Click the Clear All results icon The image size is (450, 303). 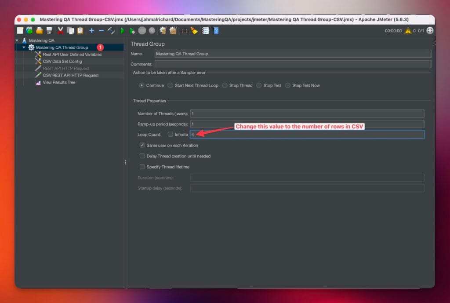click(173, 30)
